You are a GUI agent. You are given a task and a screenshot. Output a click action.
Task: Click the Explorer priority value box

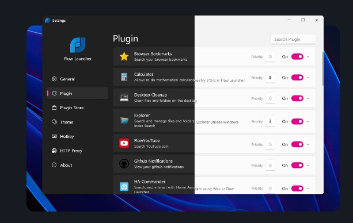tap(270, 121)
